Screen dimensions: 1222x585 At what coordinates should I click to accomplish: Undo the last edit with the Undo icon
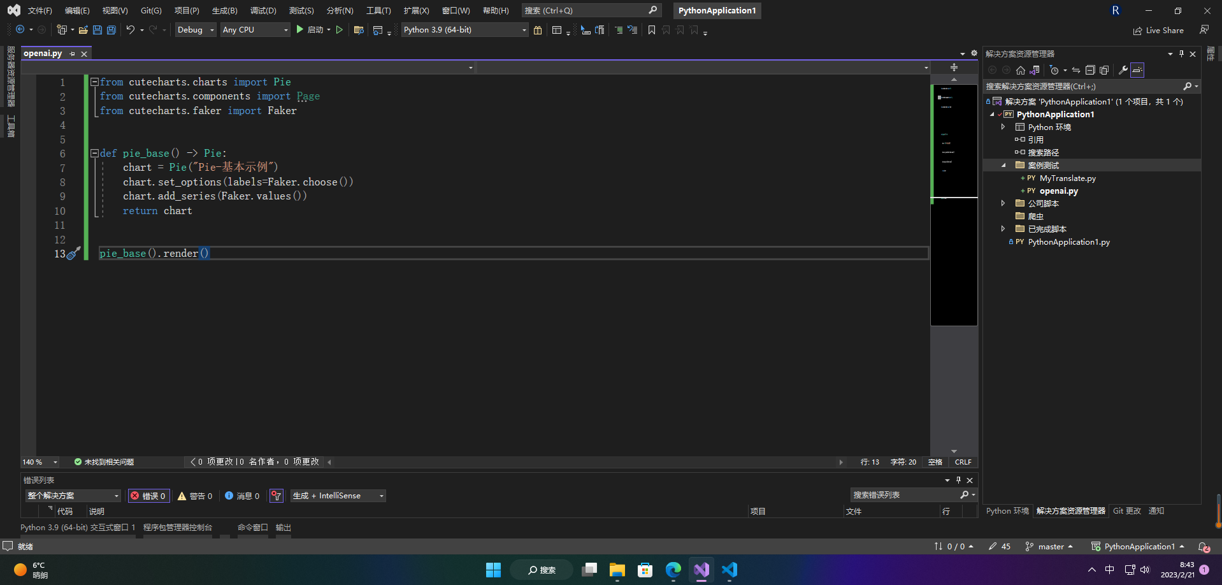click(131, 30)
